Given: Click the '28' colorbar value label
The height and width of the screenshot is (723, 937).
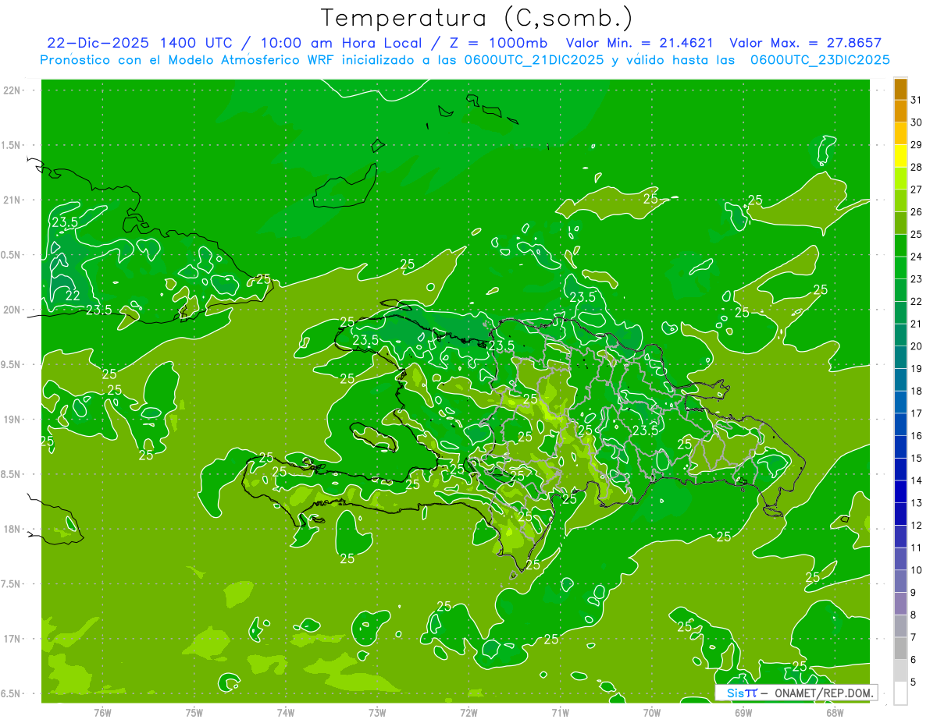Looking at the screenshot, I should 917,167.
